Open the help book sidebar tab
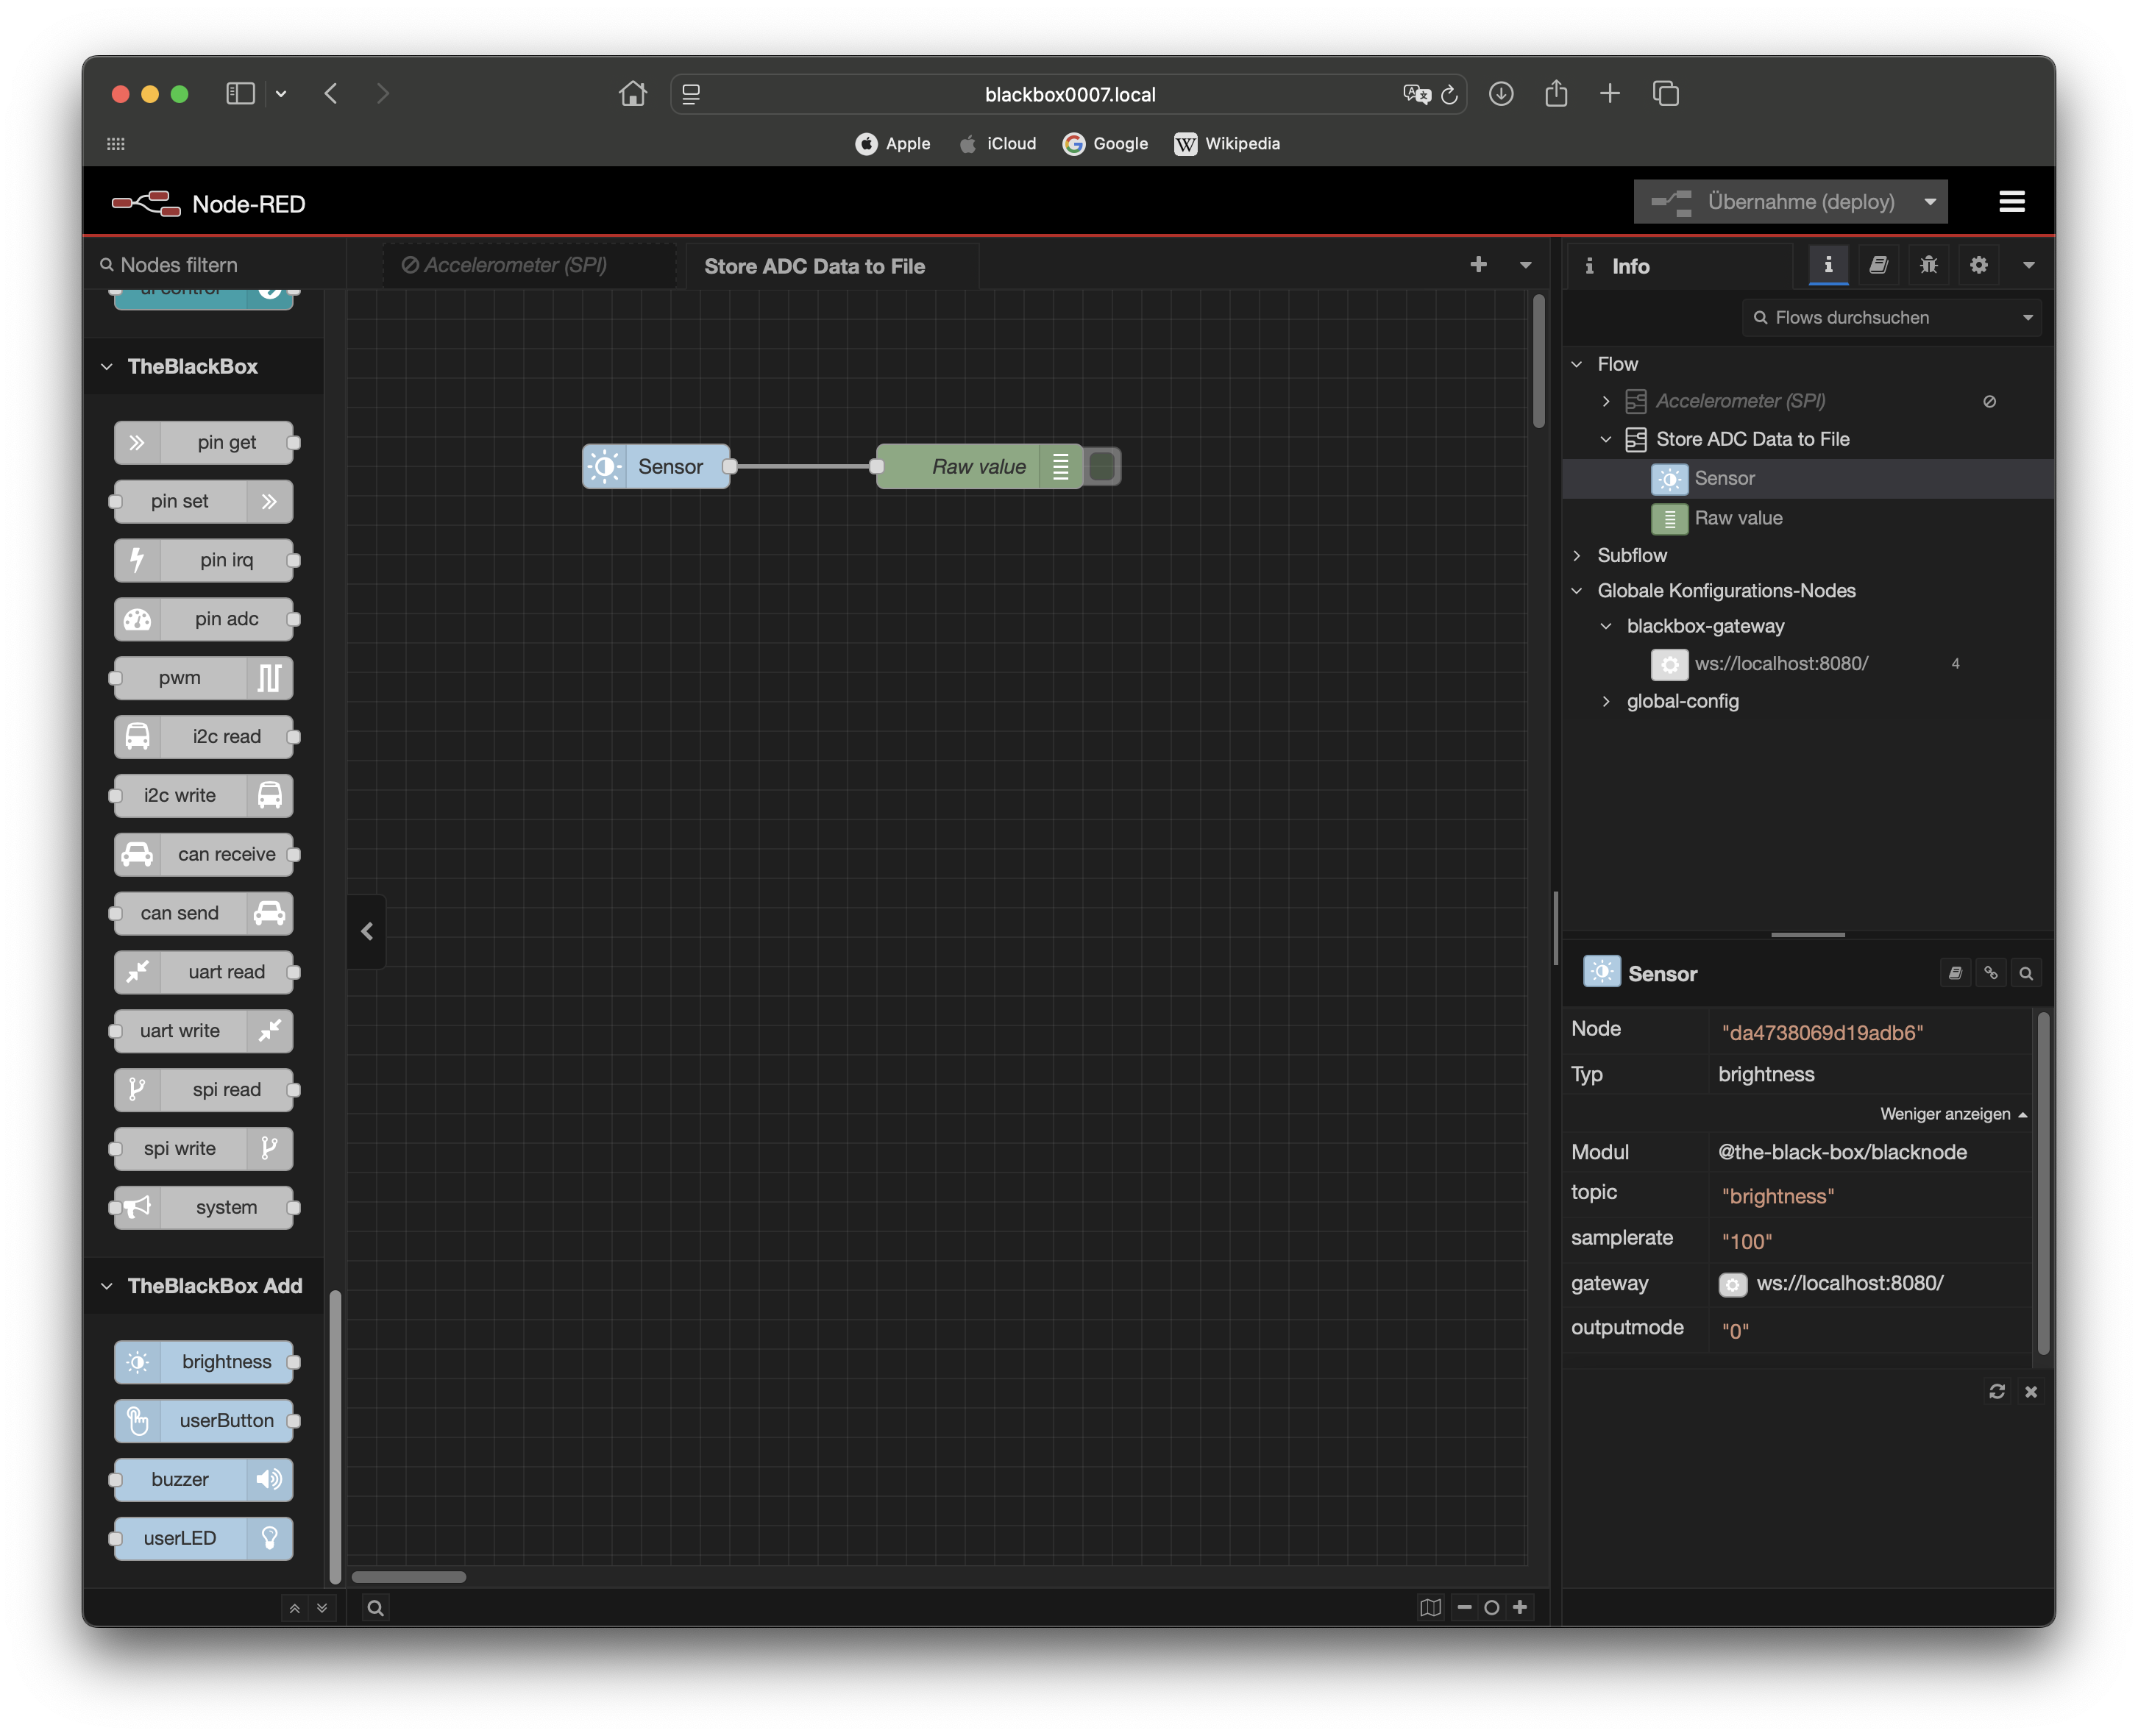The width and height of the screenshot is (2138, 1736). [1878, 265]
